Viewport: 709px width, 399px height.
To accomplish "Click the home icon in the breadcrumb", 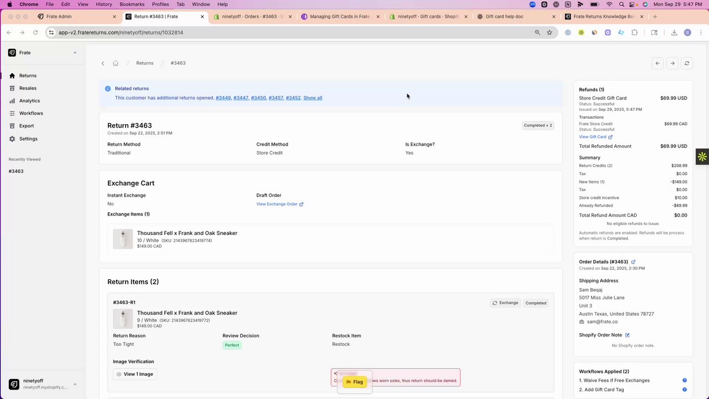I will (115, 63).
